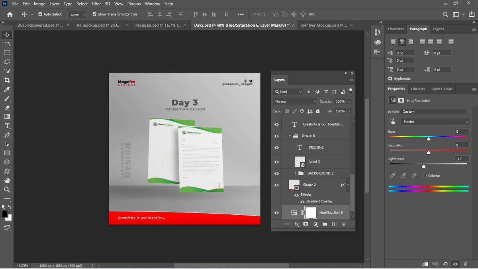478x269 pixels.
Task: Hide the Hue/Saturation 6 layer
Action: click(276, 213)
